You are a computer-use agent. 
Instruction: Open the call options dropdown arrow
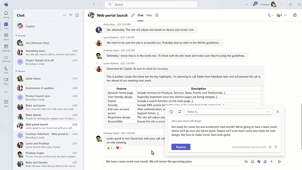[273, 15]
